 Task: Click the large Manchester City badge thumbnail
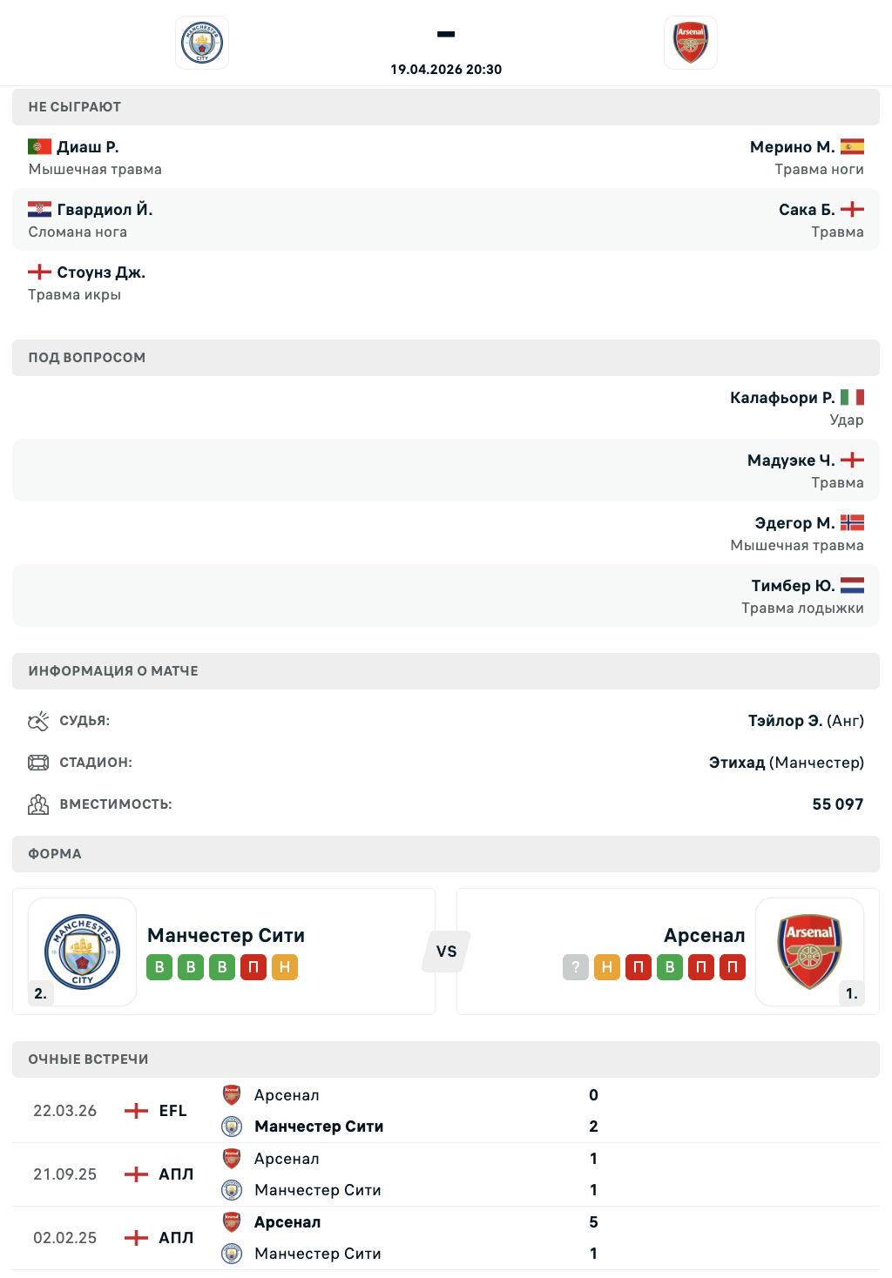tap(82, 951)
